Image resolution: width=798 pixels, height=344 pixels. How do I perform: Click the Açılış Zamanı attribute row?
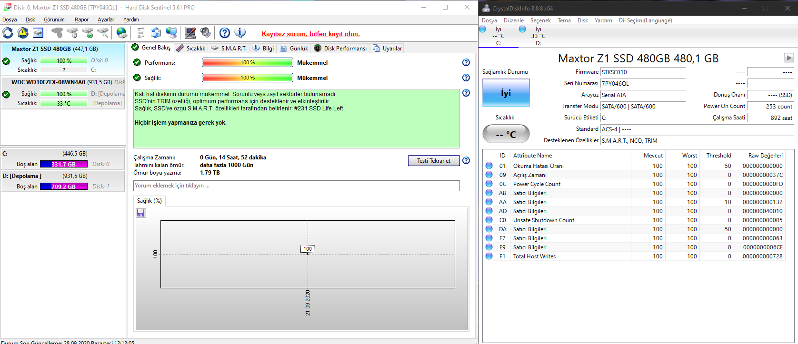point(634,175)
